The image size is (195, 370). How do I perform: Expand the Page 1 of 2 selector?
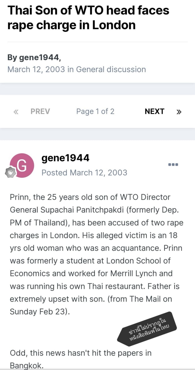coord(95,112)
